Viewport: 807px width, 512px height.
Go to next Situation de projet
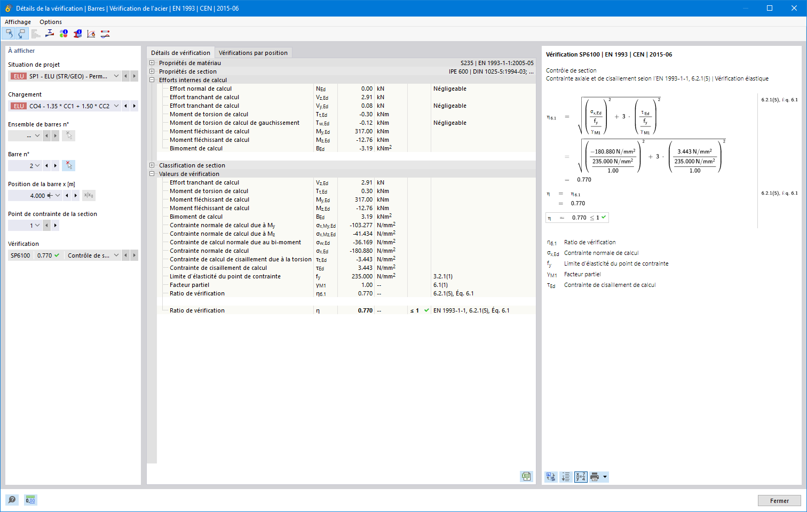pyautogui.click(x=134, y=76)
